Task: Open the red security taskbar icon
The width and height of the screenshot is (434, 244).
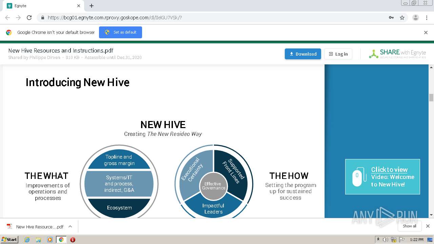Action: click(73, 240)
